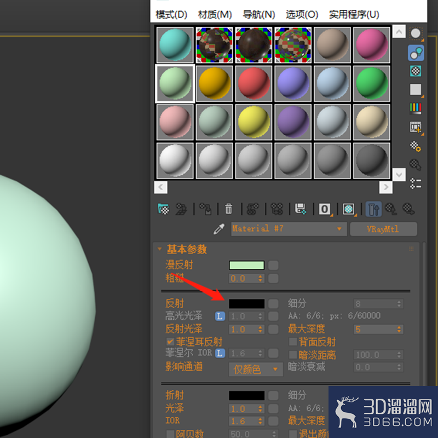Open the 模式(D) menu
Screen dimensions: 438x438
pyautogui.click(x=171, y=14)
